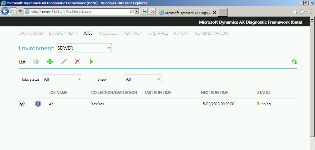The image size is (315, 150).
Task: Click the LAST RUN TIME column header
Action: (158, 93)
